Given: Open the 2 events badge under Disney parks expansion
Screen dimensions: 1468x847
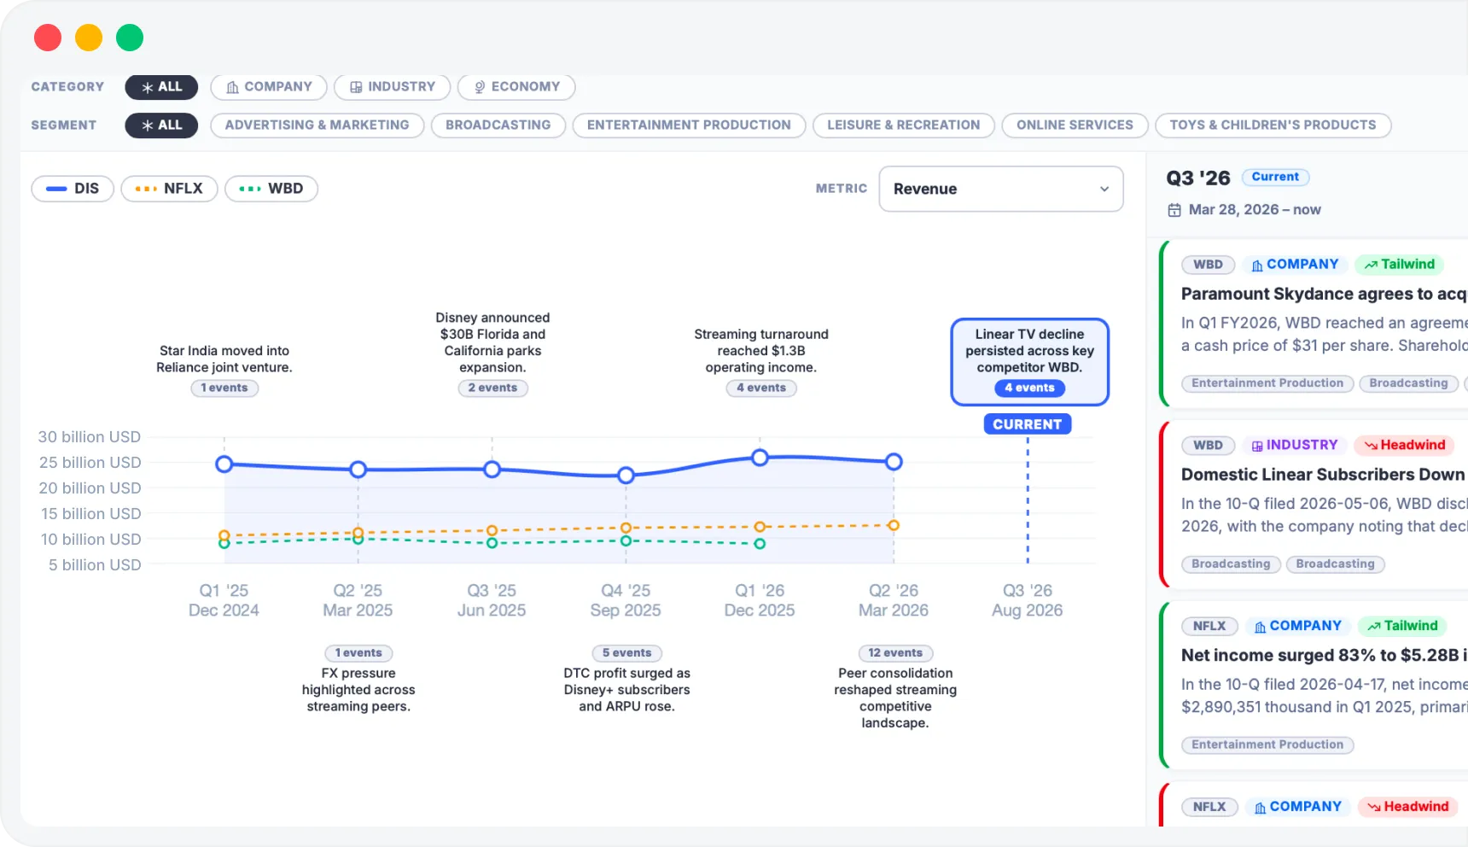Looking at the screenshot, I should pos(492,388).
